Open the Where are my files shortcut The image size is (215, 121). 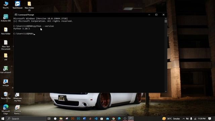coord(17,97)
